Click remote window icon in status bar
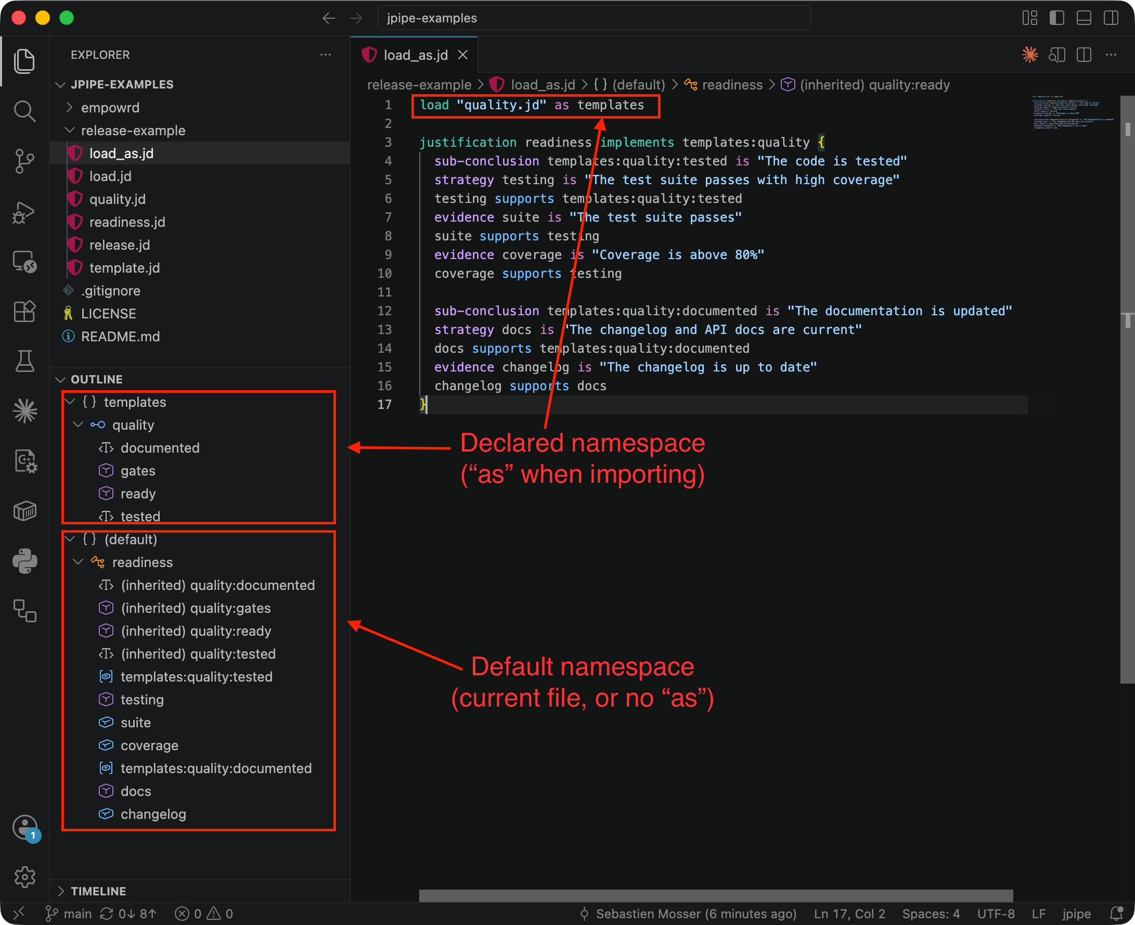The height and width of the screenshot is (925, 1135). (19, 913)
